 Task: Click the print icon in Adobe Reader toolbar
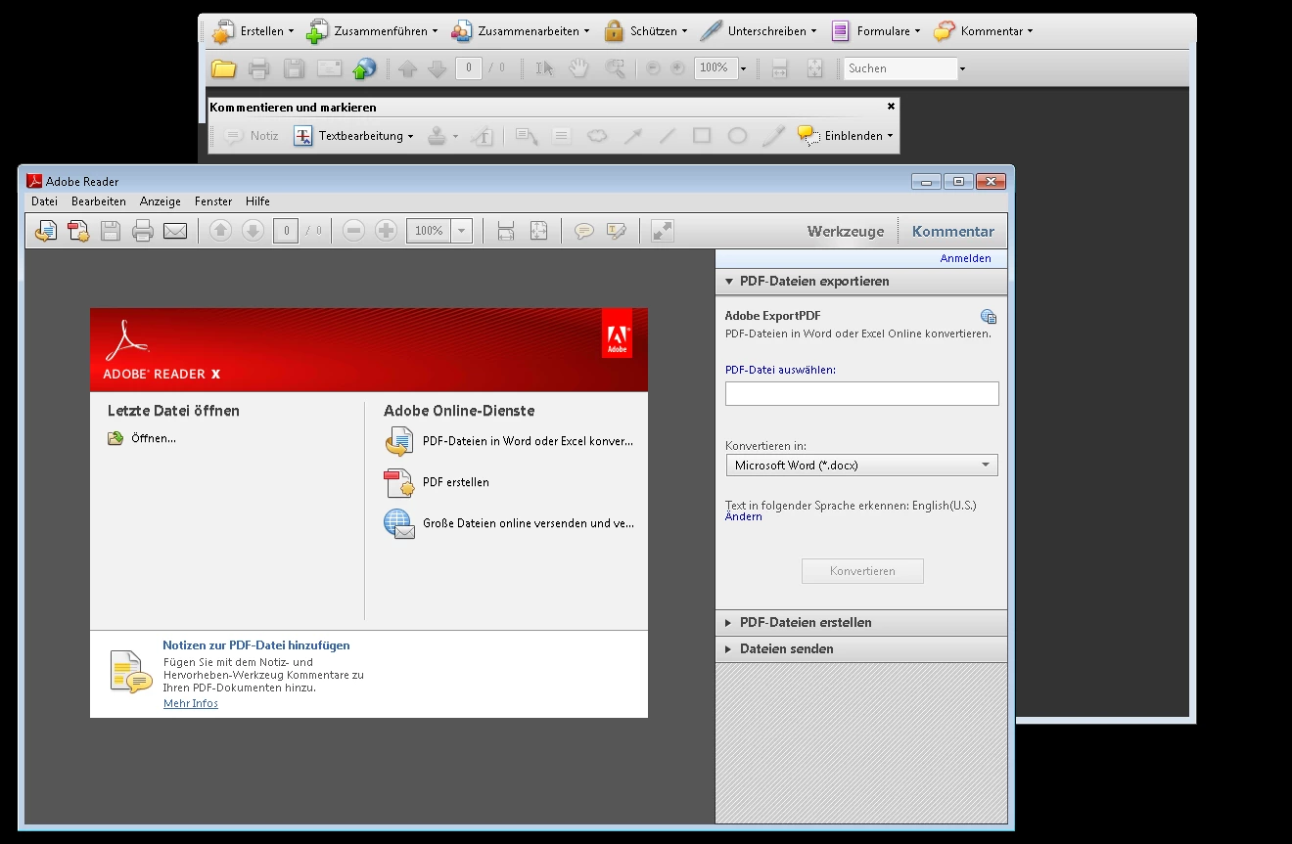point(143,232)
